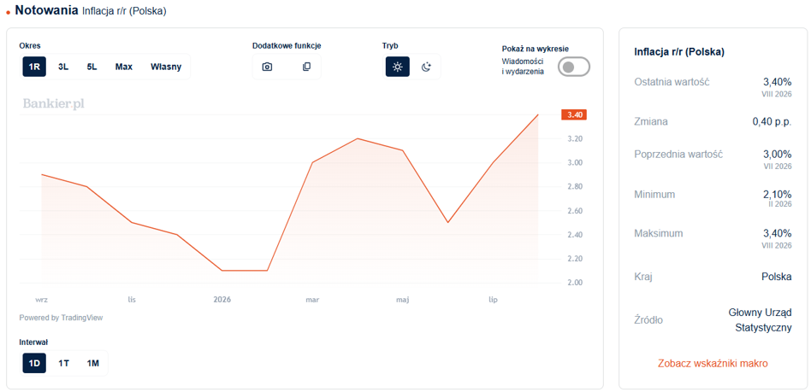Viewport: 811px width, 392px height.
Task: Click the 'lip' axis label
Action: [493, 300]
